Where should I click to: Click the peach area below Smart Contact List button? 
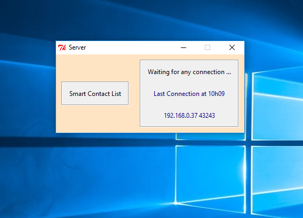(x=95, y=119)
